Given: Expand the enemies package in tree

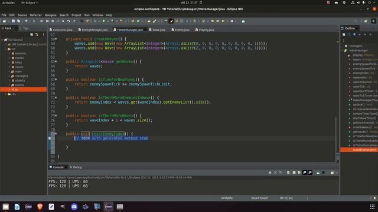Looking at the screenshot, I should (x=9, y=54).
